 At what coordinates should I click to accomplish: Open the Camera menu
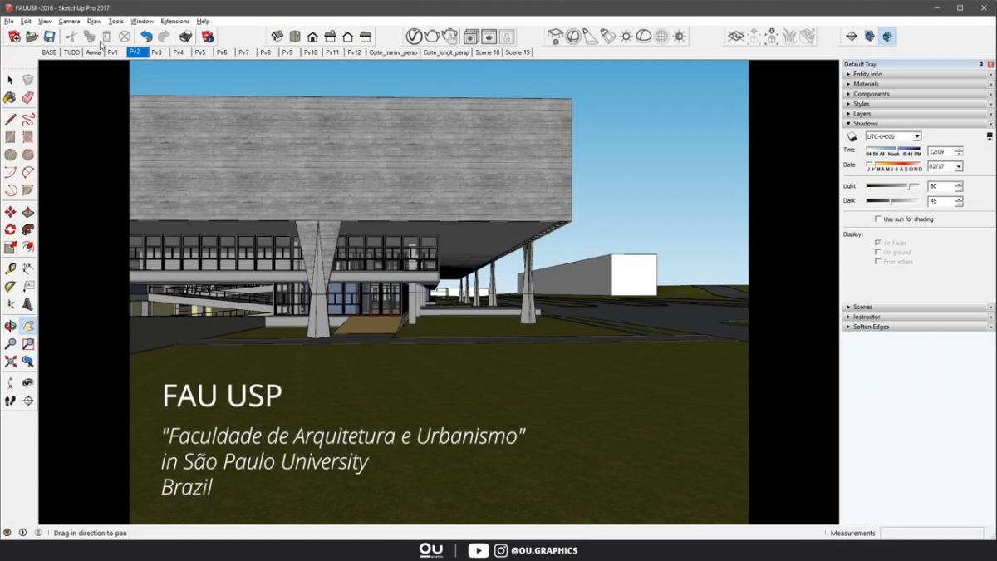[x=69, y=21]
